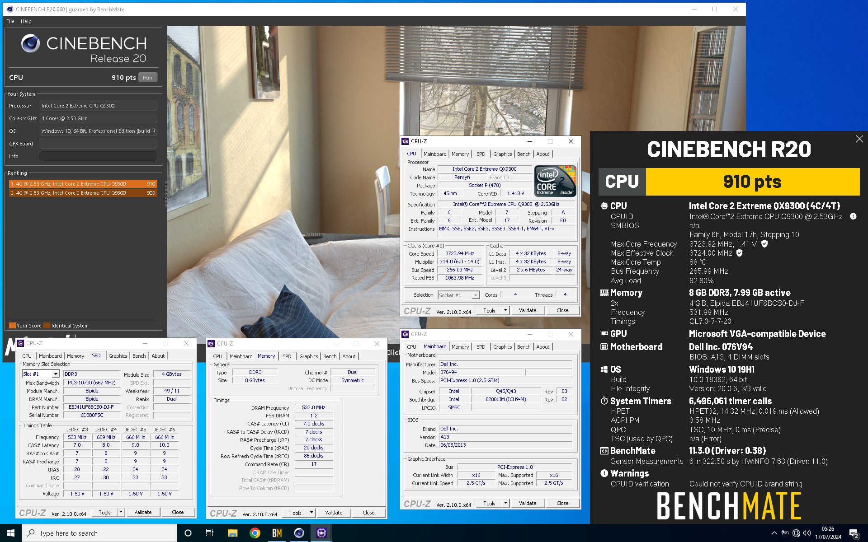The image size is (868, 542).
Task: Click the Windows search box on taskbar
Action: [x=99, y=533]
